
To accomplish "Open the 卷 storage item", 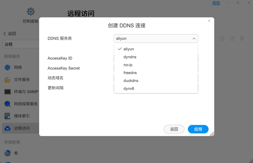I will 16,153.
